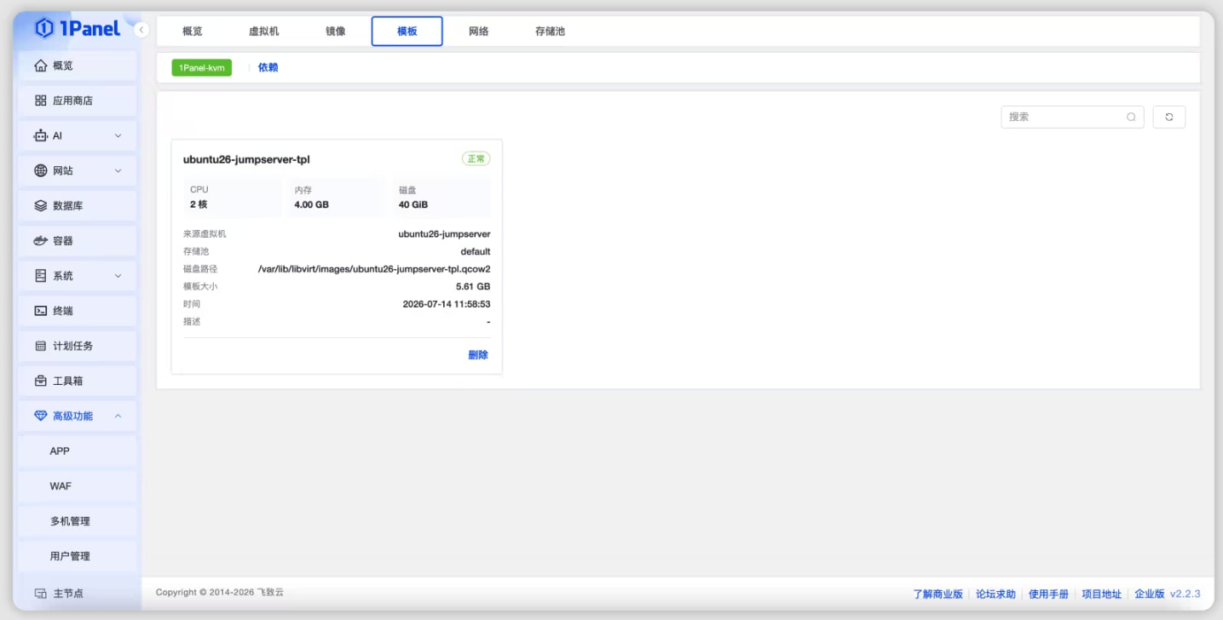Click the globe icon for 网站

click(41, 170)
